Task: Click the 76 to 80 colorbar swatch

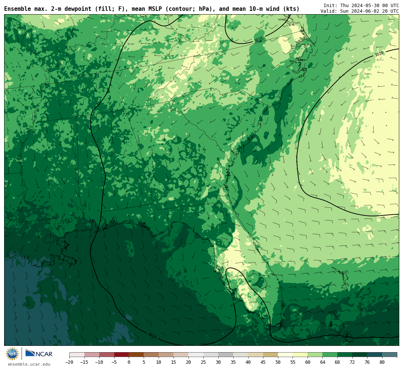Action: [375, 355]
